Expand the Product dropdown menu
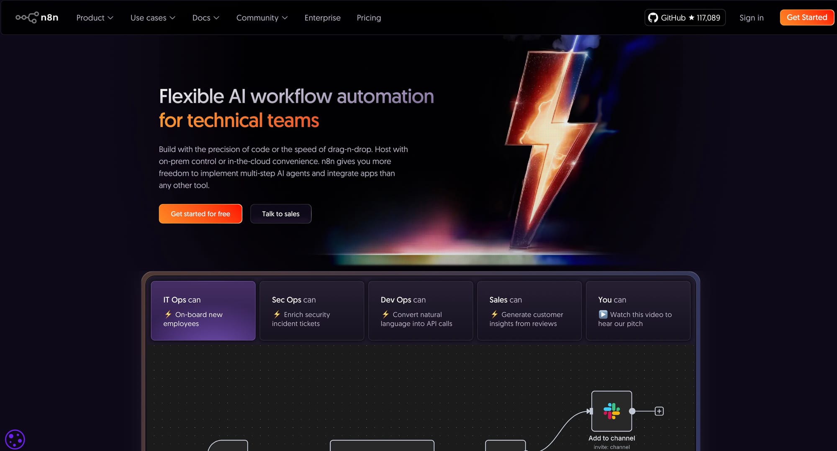Viewport: 837px width, 451px height. coord(95,18)
